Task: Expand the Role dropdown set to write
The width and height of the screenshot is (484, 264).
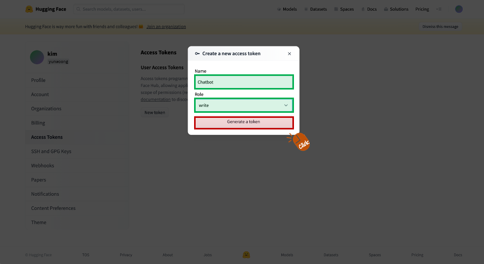Action: (x=244, y=105)
